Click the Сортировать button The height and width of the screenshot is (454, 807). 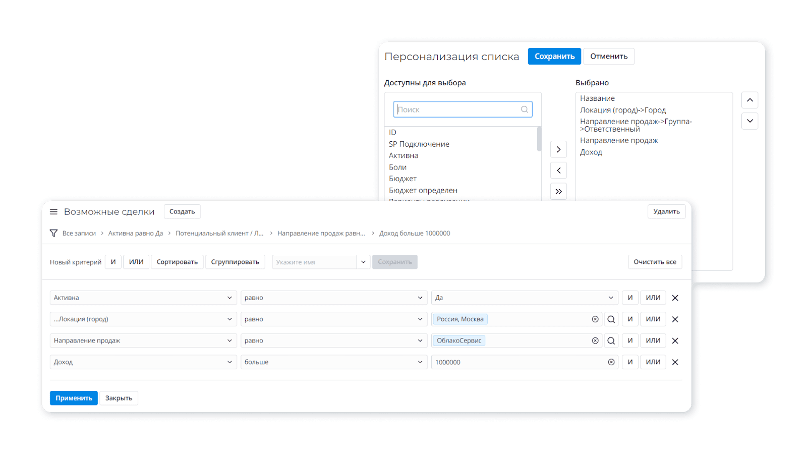(x=177, y=262)
